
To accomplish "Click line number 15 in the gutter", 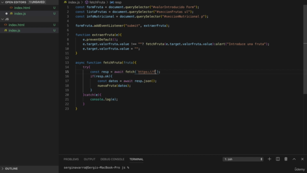I will pos(67,72).
